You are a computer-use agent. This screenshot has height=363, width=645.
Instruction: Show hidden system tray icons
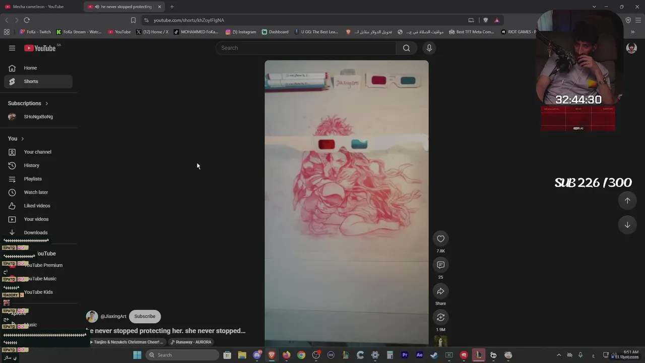pyautogui.click(x=558, y=355)
